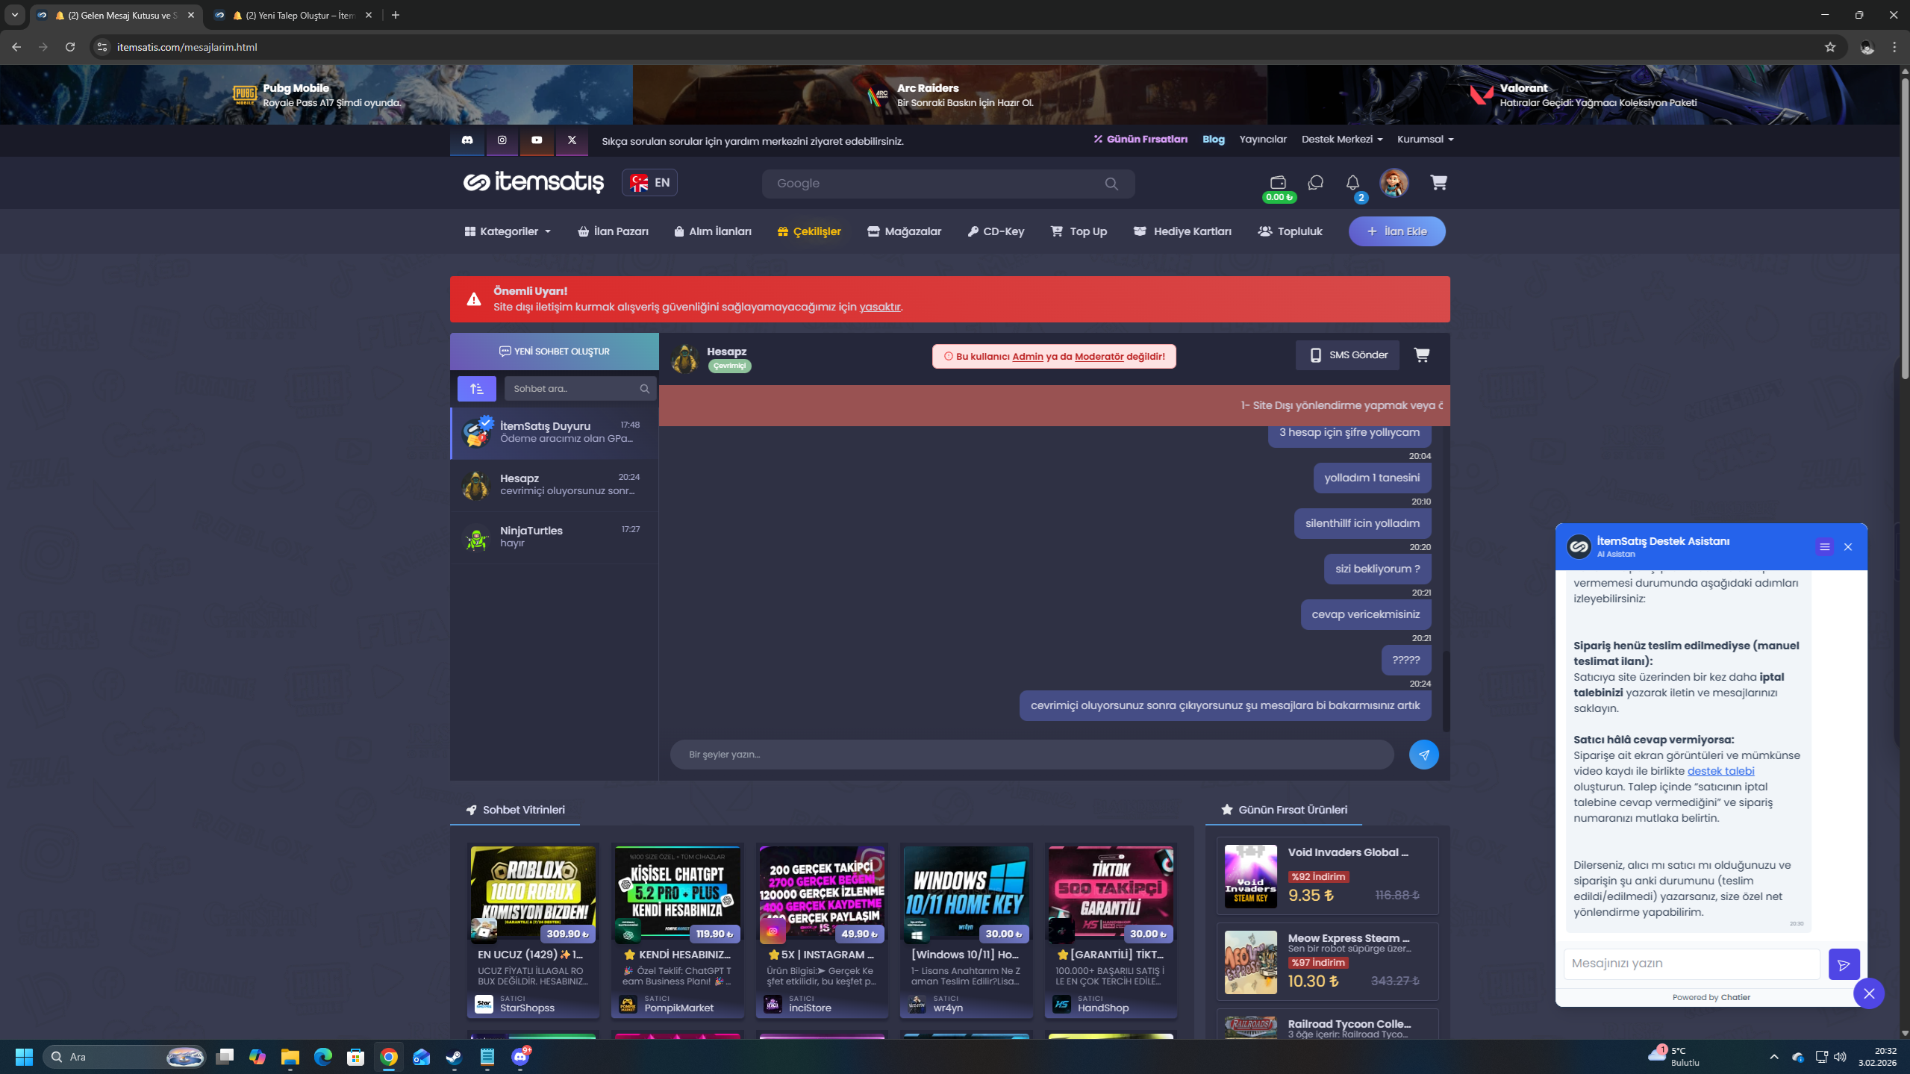This screenshot has height=1074, width=1910.
Task: Open File Explorer from the taskbar
Action: (x=290, y=1057)
